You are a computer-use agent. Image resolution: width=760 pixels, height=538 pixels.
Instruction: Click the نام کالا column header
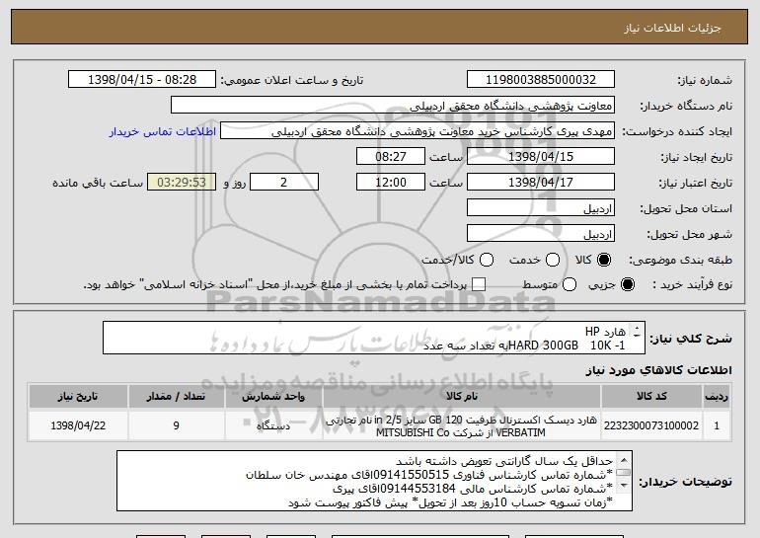(462, 397)
